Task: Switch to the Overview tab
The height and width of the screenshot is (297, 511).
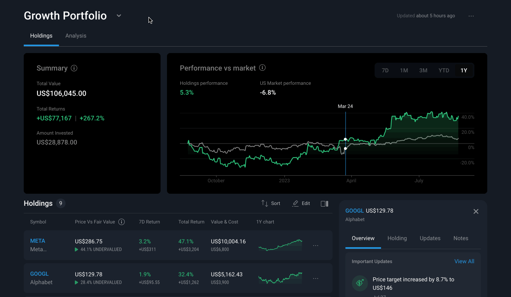Action: pos(363,238)
